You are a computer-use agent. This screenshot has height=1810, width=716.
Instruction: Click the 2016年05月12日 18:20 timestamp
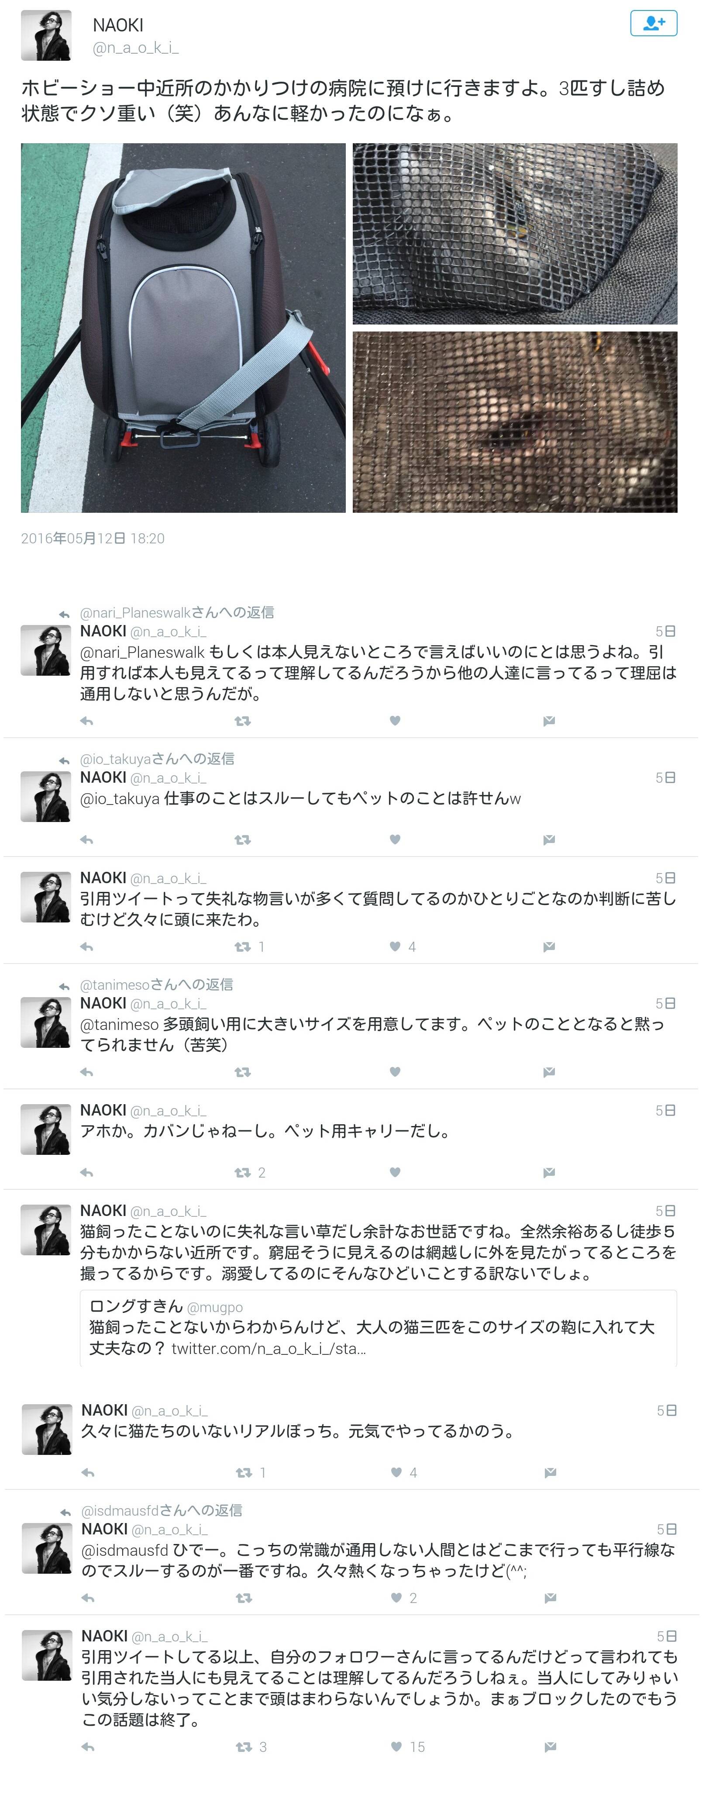[93, 538]
